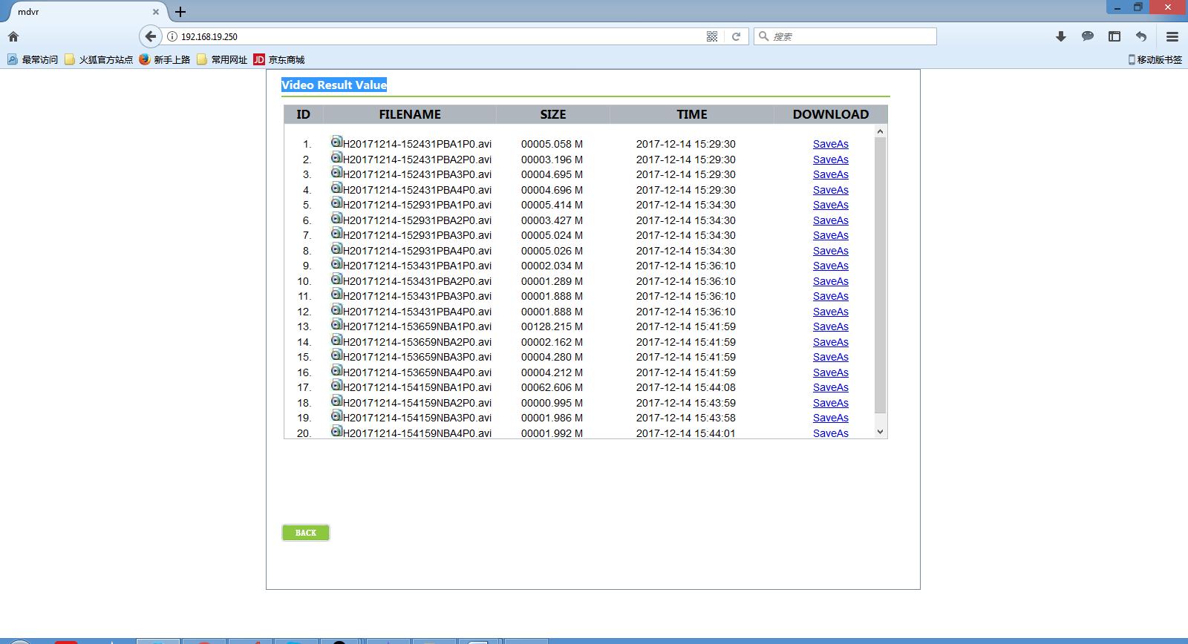Image resolution: width=1188 pixels, height=644 pixels.
Task: Click SaveAs for H20171214-153659NBA1P0.avi
Action: click(x=831, y=326)
